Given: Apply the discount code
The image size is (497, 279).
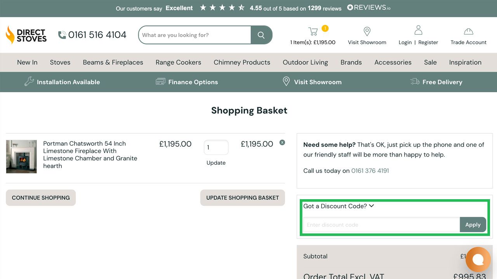Looking at the screenshot, I should (x=473, y=225).
